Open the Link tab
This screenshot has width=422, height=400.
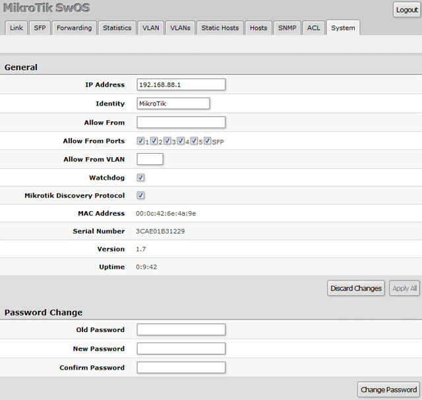(16, 28)
